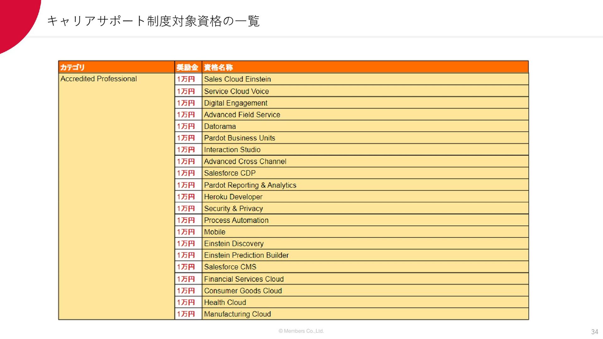
Task: Click the Interaction Studio row
Action: 365,149
